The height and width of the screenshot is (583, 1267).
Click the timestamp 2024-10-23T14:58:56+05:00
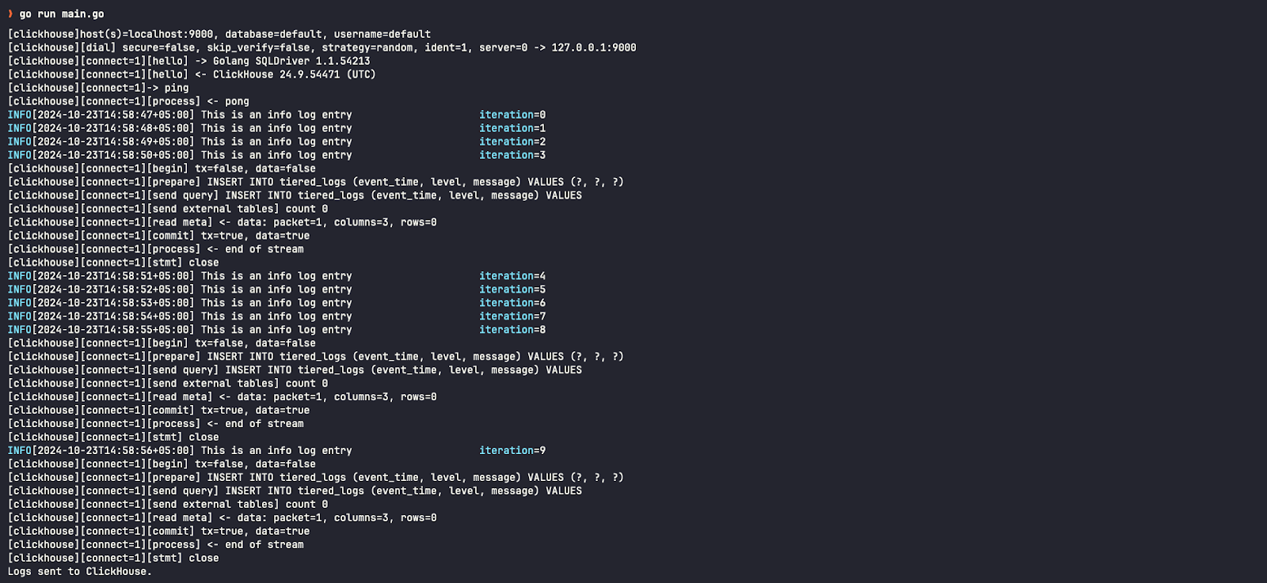pos(113,451)
